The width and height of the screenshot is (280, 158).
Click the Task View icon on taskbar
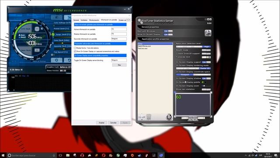coord(60,155)
